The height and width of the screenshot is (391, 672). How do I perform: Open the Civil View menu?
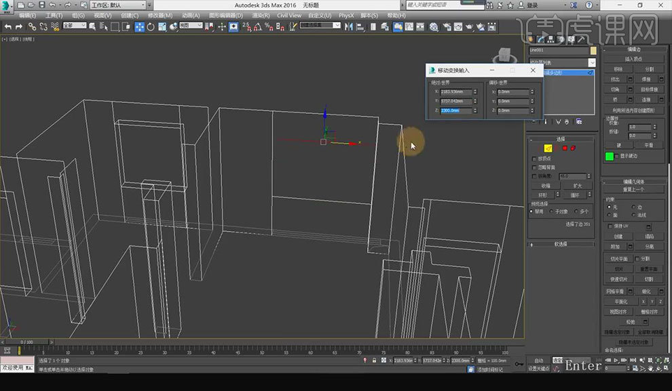289,15
